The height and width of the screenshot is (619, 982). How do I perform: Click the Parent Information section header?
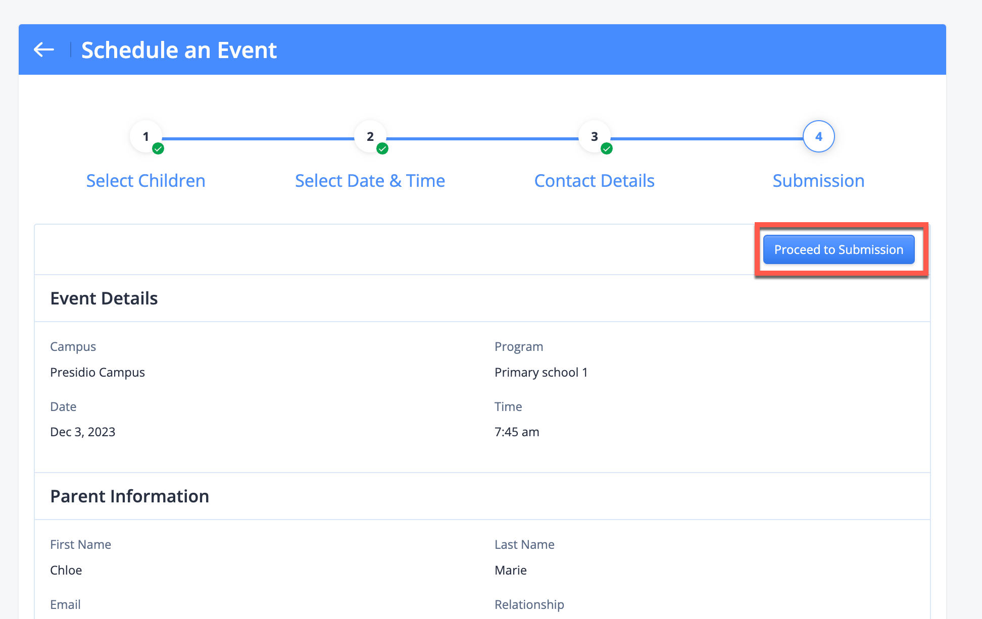tap(129, 496)
